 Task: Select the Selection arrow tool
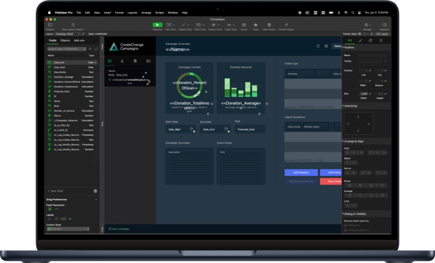(157, 25)
